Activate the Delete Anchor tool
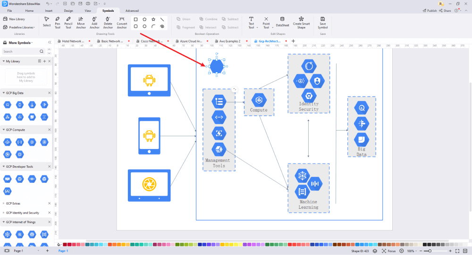 pos(108,23)
